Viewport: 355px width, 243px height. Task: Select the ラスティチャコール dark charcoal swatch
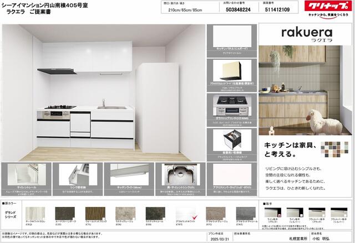click(155, 214)
